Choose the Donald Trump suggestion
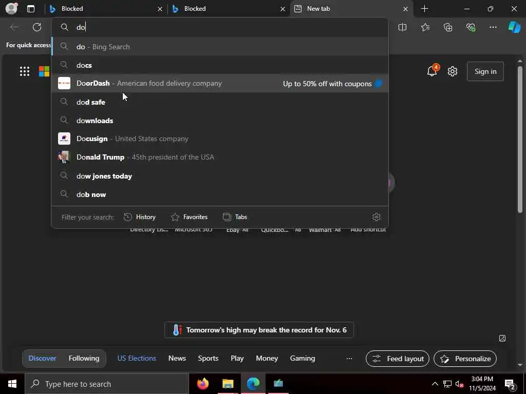The image size is (526, 394). pyautogui.click(x=220, y=157)
